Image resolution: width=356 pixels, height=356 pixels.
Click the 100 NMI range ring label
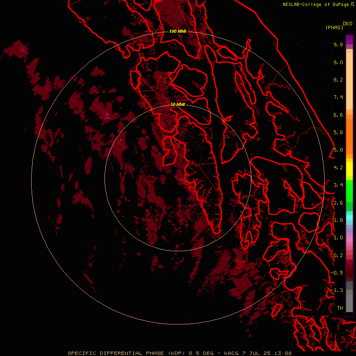coord(178,31)
